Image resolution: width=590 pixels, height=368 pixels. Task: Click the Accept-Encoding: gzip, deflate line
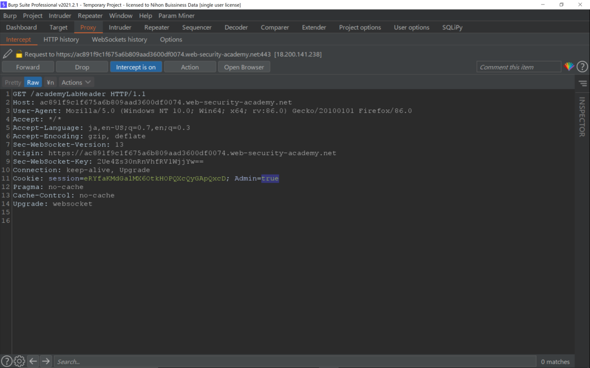point(79,136)
